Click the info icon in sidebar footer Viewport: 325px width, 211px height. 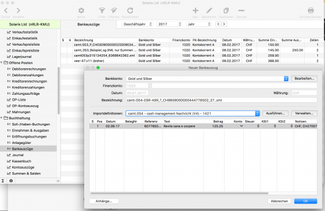[x=11, y=181]
